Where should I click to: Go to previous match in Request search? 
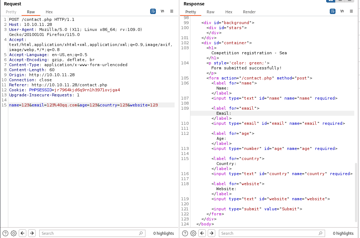pyautogui.click(x=22, y=233)
